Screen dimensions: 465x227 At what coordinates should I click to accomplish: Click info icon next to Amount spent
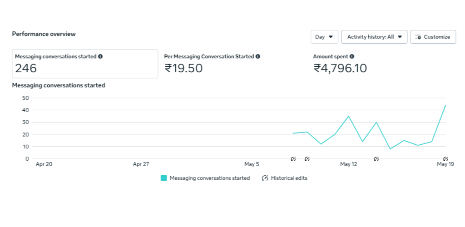(x=352, y=56)
